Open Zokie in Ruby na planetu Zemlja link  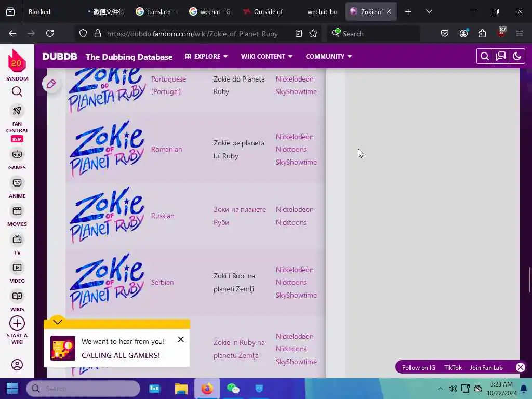click(239, 349)
